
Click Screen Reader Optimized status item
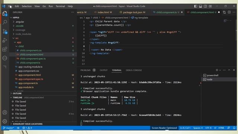pos(164,128)
